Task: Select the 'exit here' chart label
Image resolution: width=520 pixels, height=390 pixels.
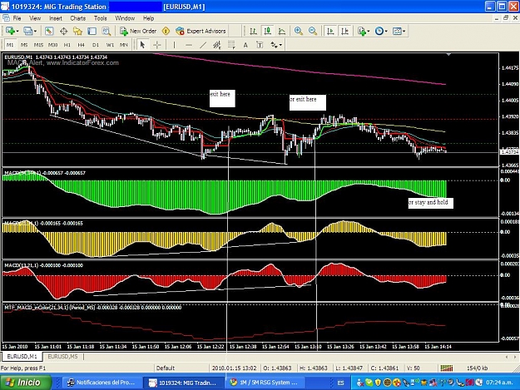Action: [222, 98]
